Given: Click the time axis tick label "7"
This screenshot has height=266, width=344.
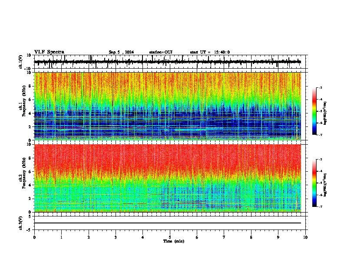Looking at the screenshot, I should point(224,237).
